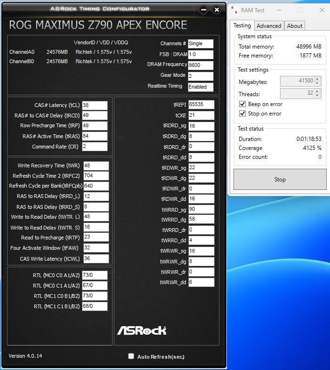Click the Four Activate Window (tFAW) field
Screen dimensions: 330x370
(96, 248)
